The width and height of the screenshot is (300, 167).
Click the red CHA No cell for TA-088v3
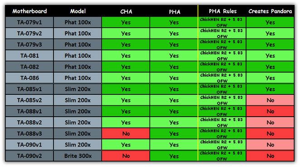tap(126, 133)
